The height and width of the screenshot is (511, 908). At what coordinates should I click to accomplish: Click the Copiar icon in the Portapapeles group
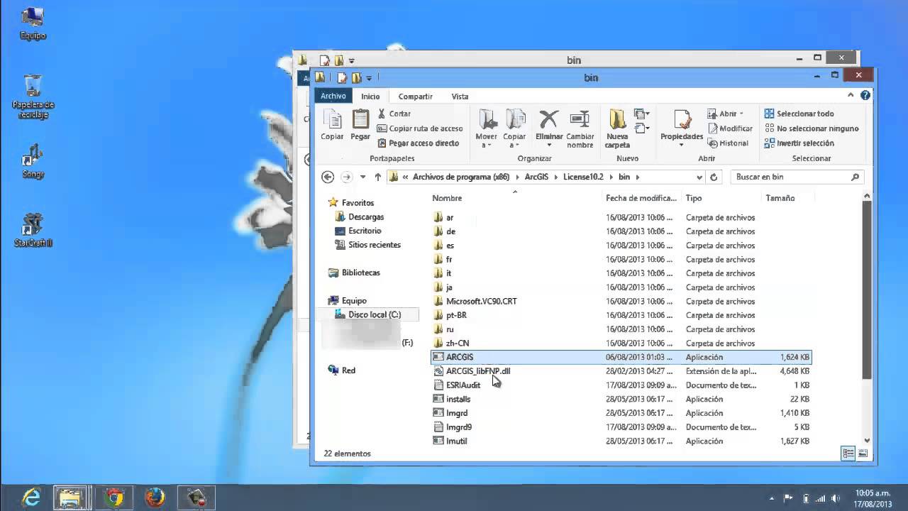tap(332, 125)
